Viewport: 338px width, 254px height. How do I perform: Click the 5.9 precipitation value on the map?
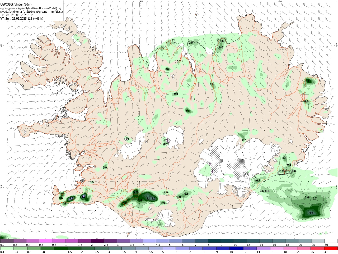pos(83,197)
